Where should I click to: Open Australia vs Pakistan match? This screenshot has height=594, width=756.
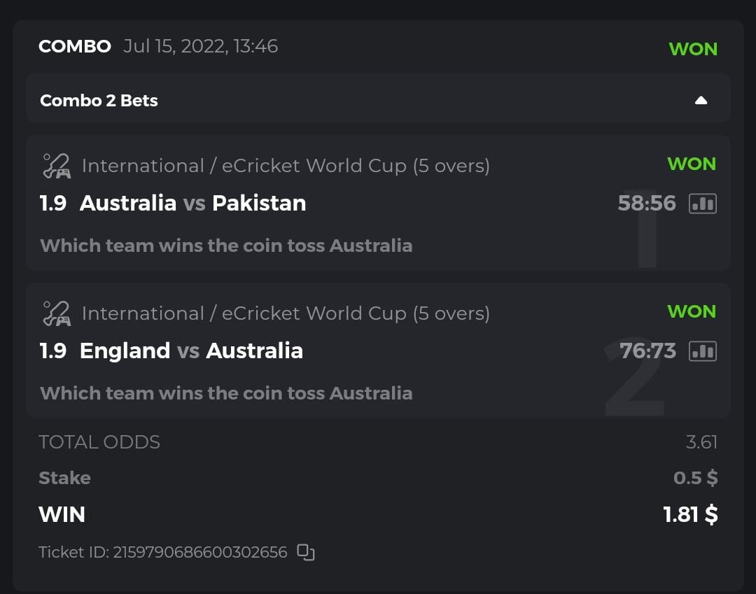(192, 203)
